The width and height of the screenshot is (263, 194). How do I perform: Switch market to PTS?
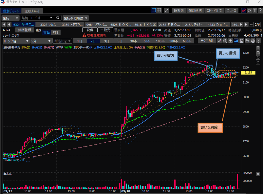coord(55,33)
